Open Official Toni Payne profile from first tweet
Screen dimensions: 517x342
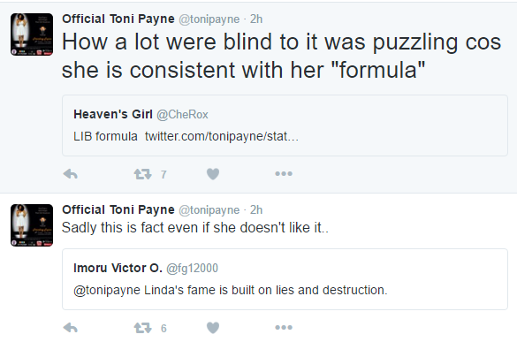118,19
